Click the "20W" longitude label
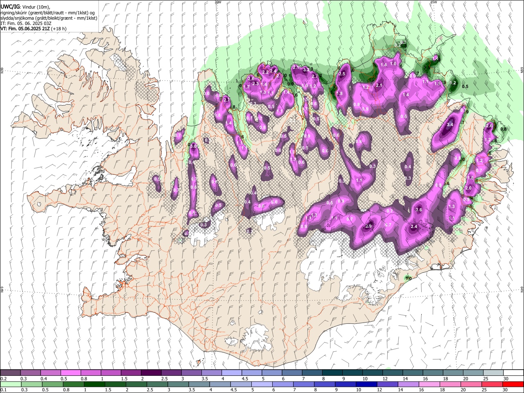The image size is (524, 393). (x=218, y=2)
